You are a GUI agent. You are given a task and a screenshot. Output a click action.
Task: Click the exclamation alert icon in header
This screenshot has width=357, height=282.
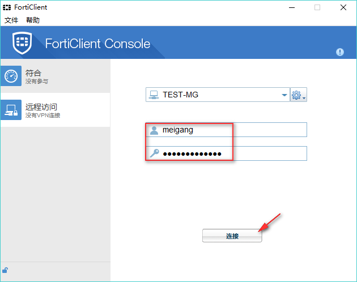pyautogui.click(x=339, y=52)
